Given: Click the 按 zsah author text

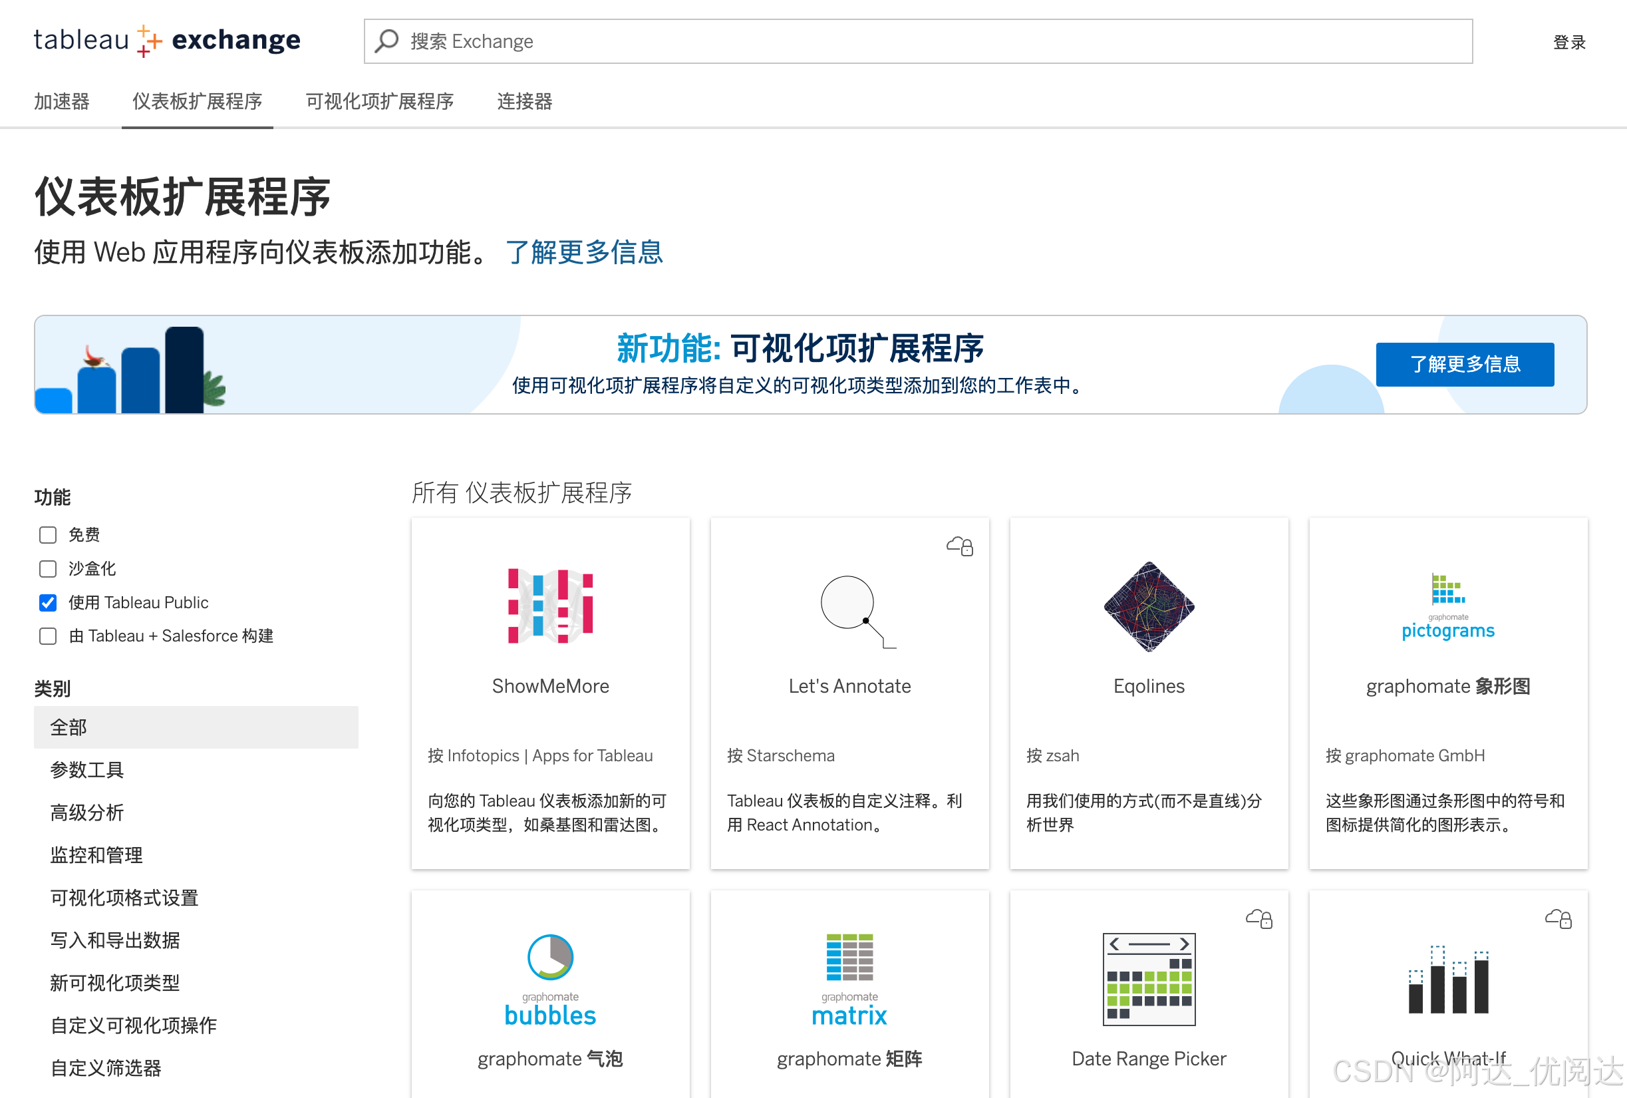Looking at the screenshot, I should (1052, 755).
